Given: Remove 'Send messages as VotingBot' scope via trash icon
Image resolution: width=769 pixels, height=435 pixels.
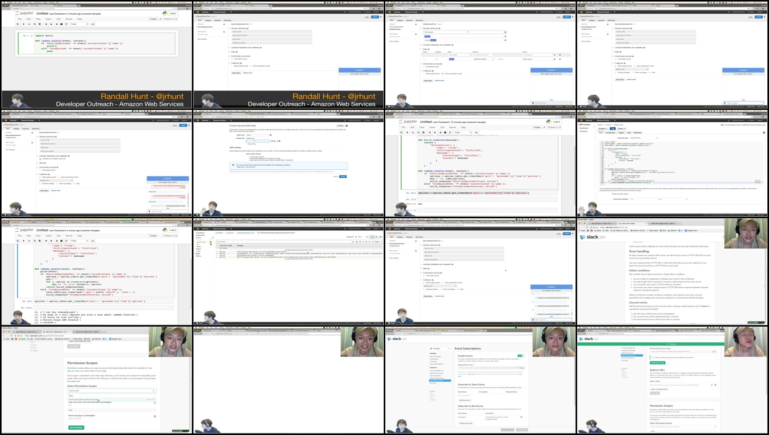Looking at the screenshot, I should click(x=155, y=416).
